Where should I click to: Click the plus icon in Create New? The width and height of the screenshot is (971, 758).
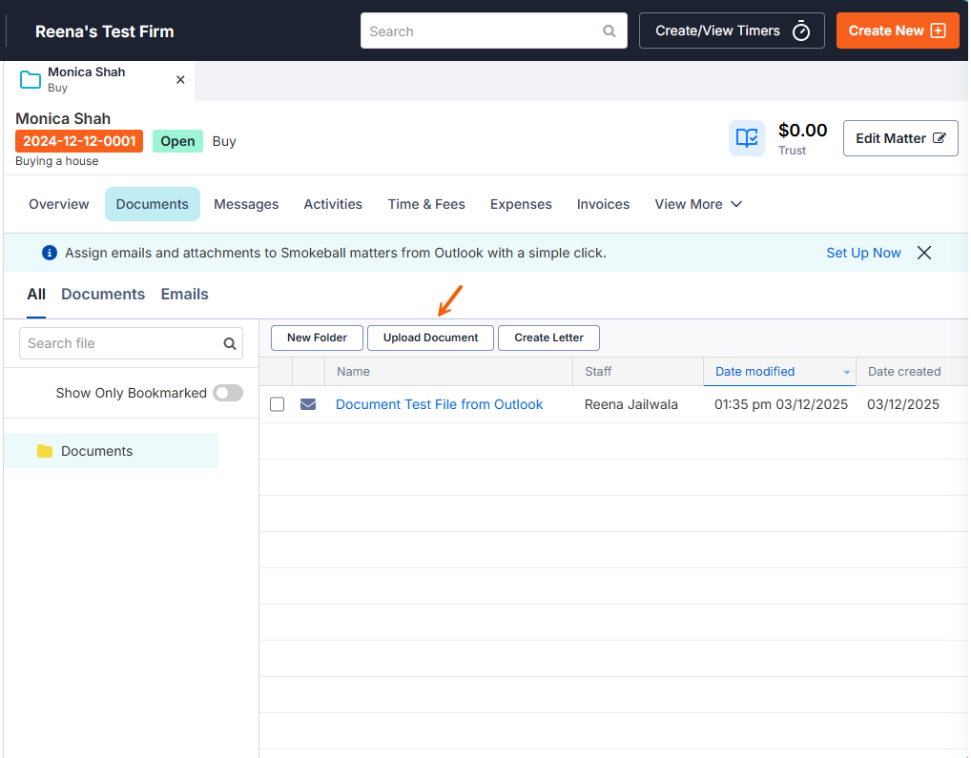coord(939,31)
